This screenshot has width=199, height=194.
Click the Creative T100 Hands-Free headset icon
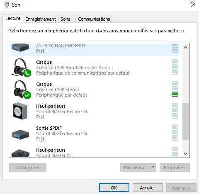(21, 68)
